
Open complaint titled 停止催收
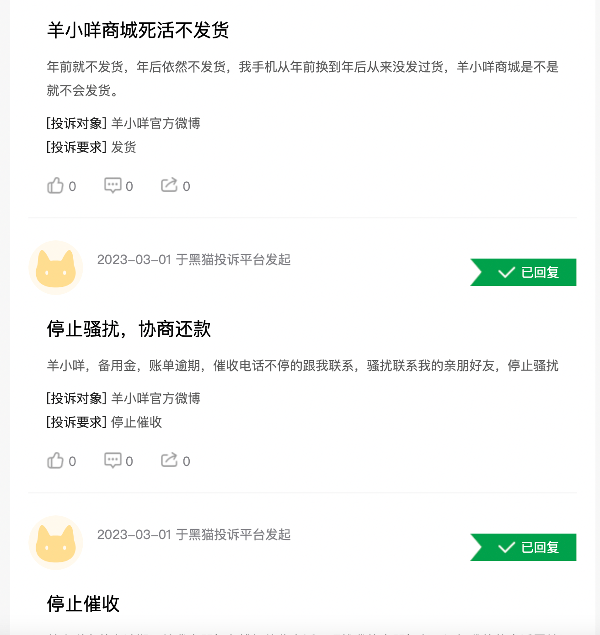[x=83, y=604]
